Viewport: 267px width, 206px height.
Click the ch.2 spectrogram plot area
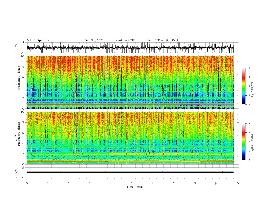(x=130, y=138)
